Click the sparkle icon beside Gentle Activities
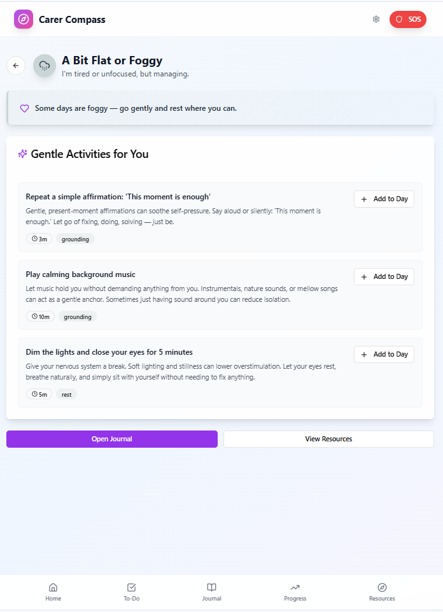Viewport: 443px width, 612px height. click(x=23, y=154)
